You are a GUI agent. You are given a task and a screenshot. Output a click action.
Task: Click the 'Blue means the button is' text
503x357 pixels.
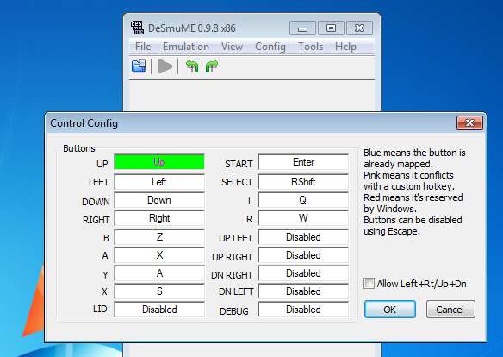click(x=414, y=153)
